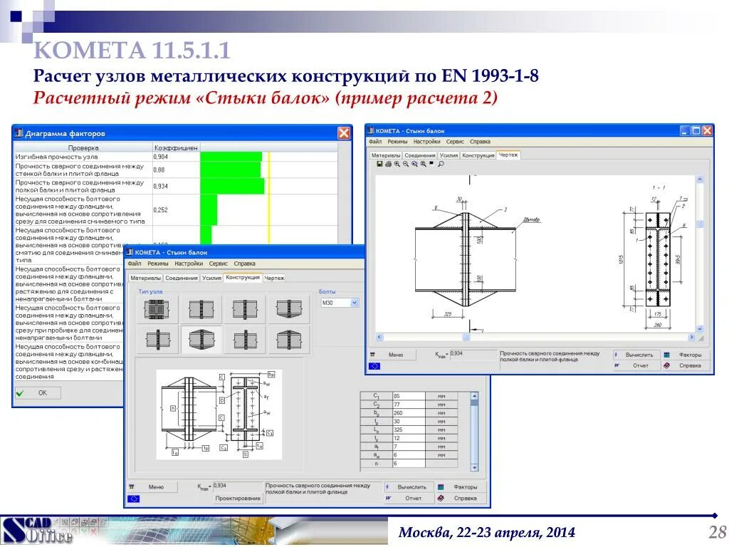Switch to Конструкция tab in the drawing window
This screenshot has width=729, height=547.
click(x=478, y=156)
